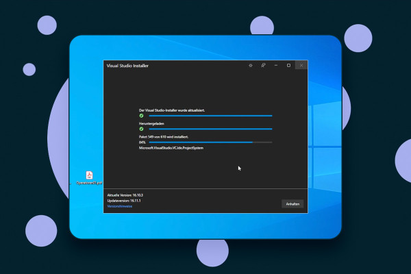The image size is (411, 274).
Task: Click the 'Heruntergeladen' status label
Action: (x=151, y=123)
